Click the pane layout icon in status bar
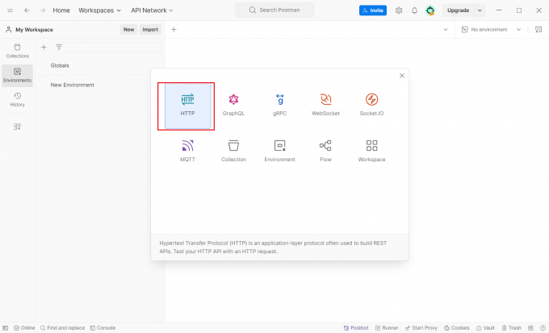 click(x=530, y=327)
